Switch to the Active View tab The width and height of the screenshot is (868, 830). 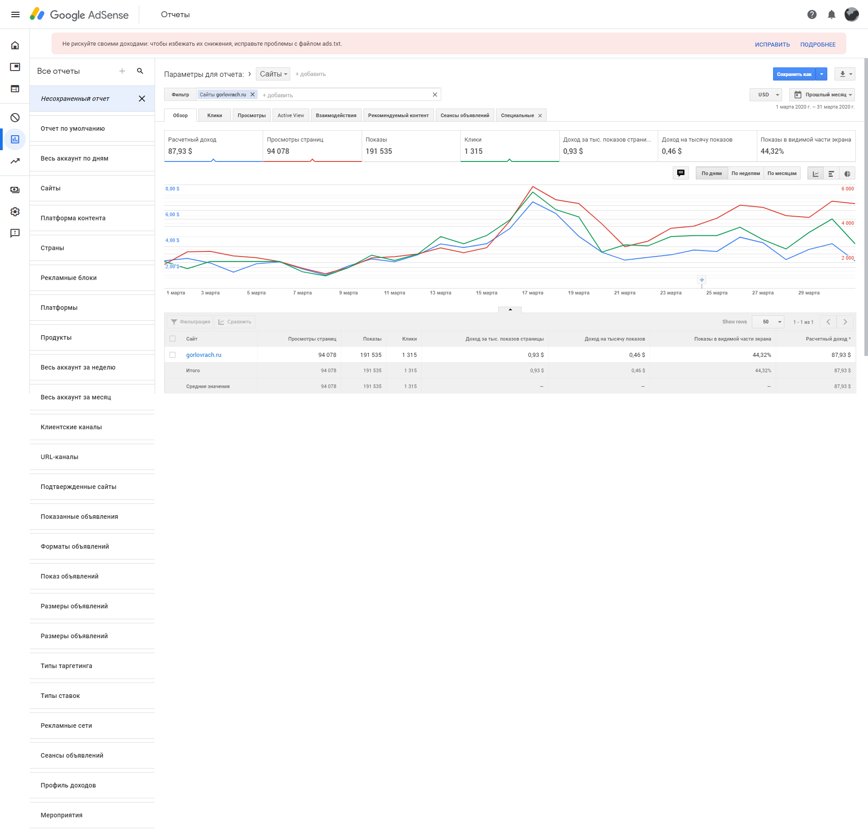pyautogui.click(x=291, y=115)
